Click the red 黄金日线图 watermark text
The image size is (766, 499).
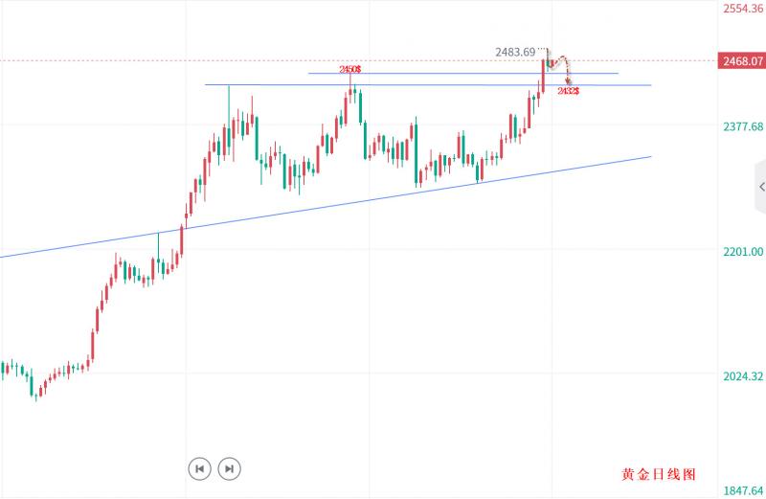(658, 474)
